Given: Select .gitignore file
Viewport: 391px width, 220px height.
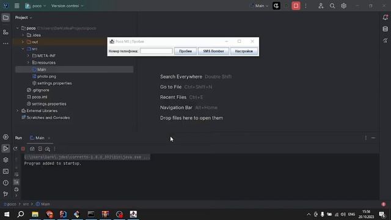Looking at the screenshot, I should pos(38,90).
